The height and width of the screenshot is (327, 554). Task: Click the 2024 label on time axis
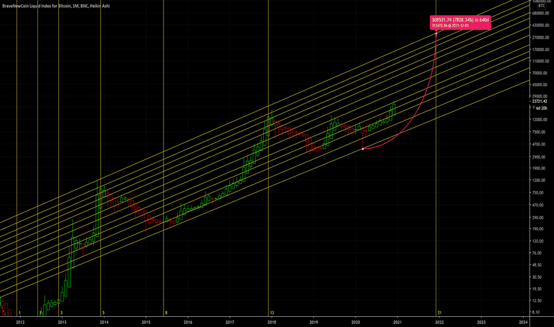coord(523,322)
